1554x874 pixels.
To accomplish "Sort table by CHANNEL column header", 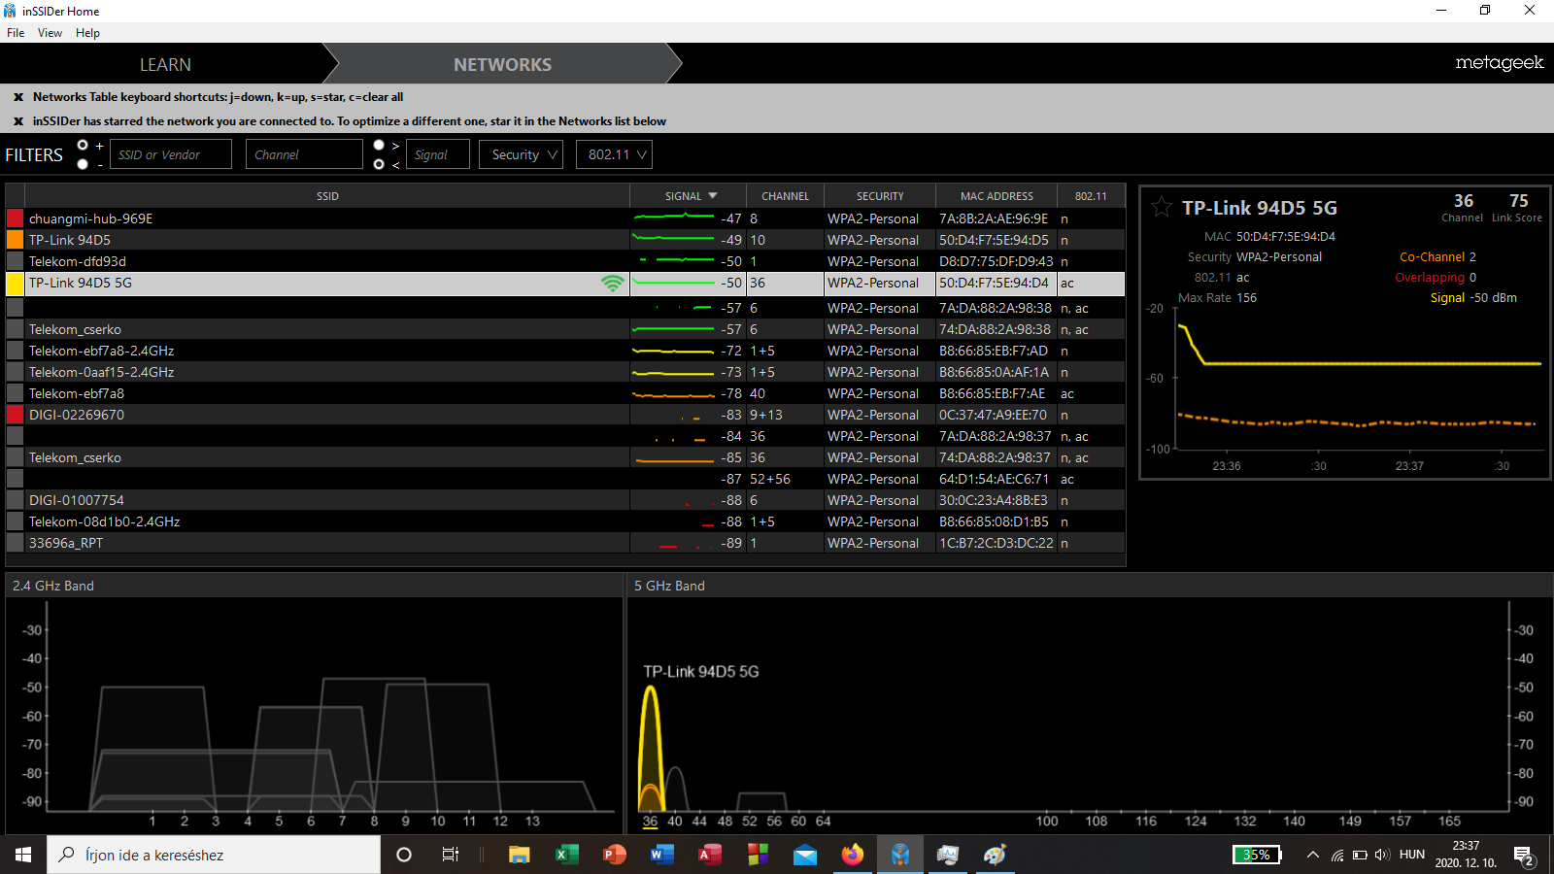I will pyautogui.click(x=785, y=196).
